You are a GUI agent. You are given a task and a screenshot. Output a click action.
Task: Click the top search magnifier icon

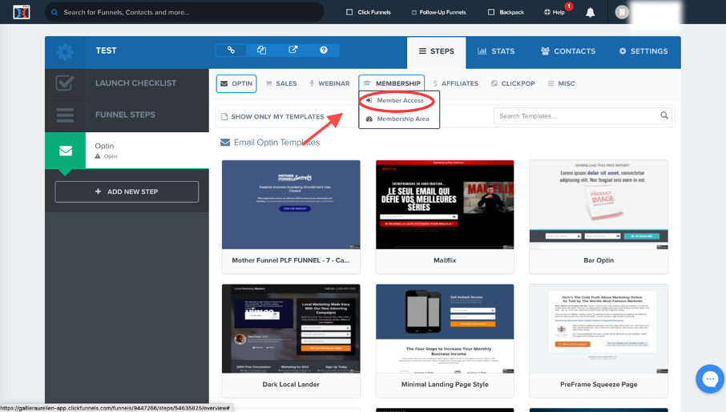54,13
